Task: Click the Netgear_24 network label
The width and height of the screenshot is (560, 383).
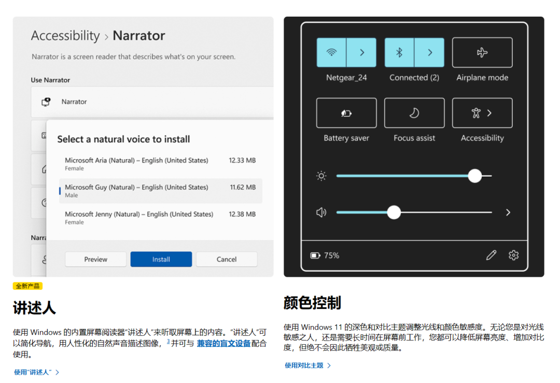Action: (346, 77)
